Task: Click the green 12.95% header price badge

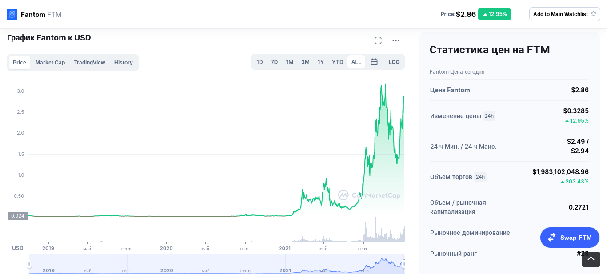Action: pyautogui.click(x=495, y=14)
